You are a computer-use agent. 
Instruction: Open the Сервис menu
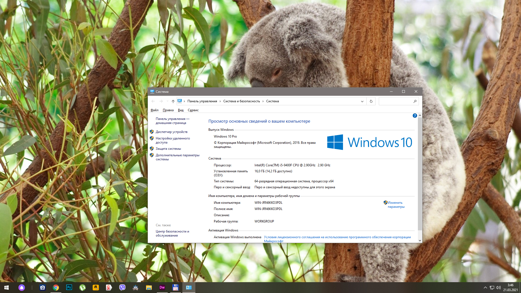click(x=193, y=110)
